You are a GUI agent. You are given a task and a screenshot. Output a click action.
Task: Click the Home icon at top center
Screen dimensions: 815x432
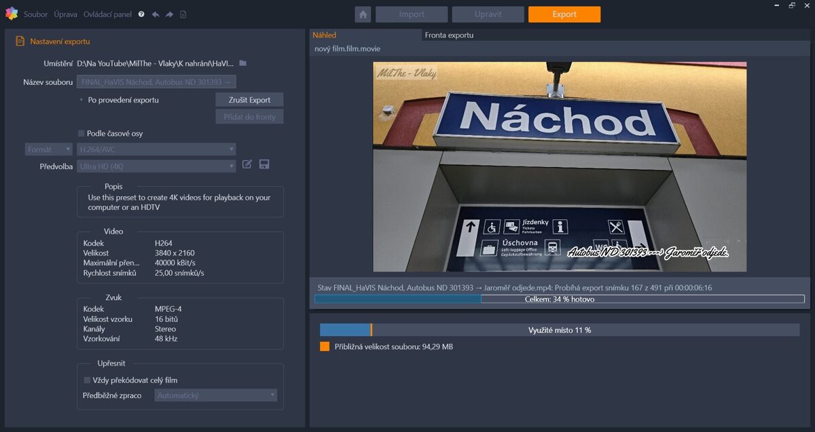click(363, 14)
